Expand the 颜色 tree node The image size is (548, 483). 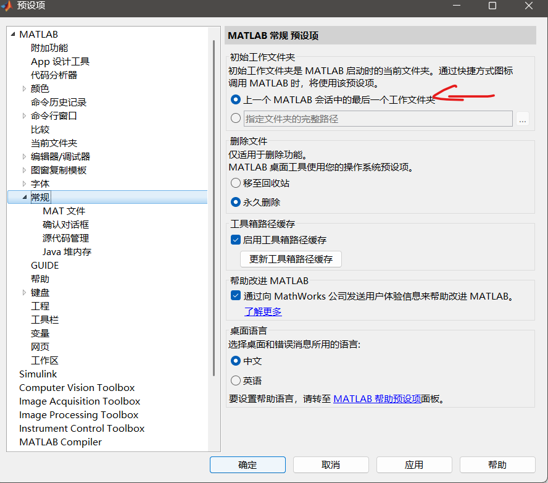(24, 88)
